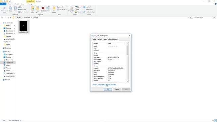Click the Pin to Quick access icon
The width and height of the screenshot is (217, 122).
point(4,9)
